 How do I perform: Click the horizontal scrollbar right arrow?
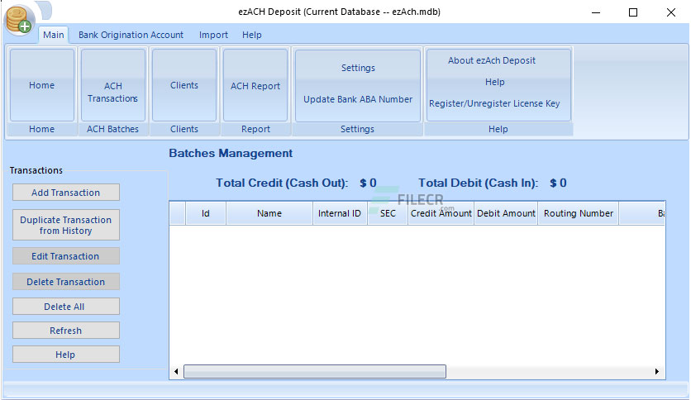[657, 371]
